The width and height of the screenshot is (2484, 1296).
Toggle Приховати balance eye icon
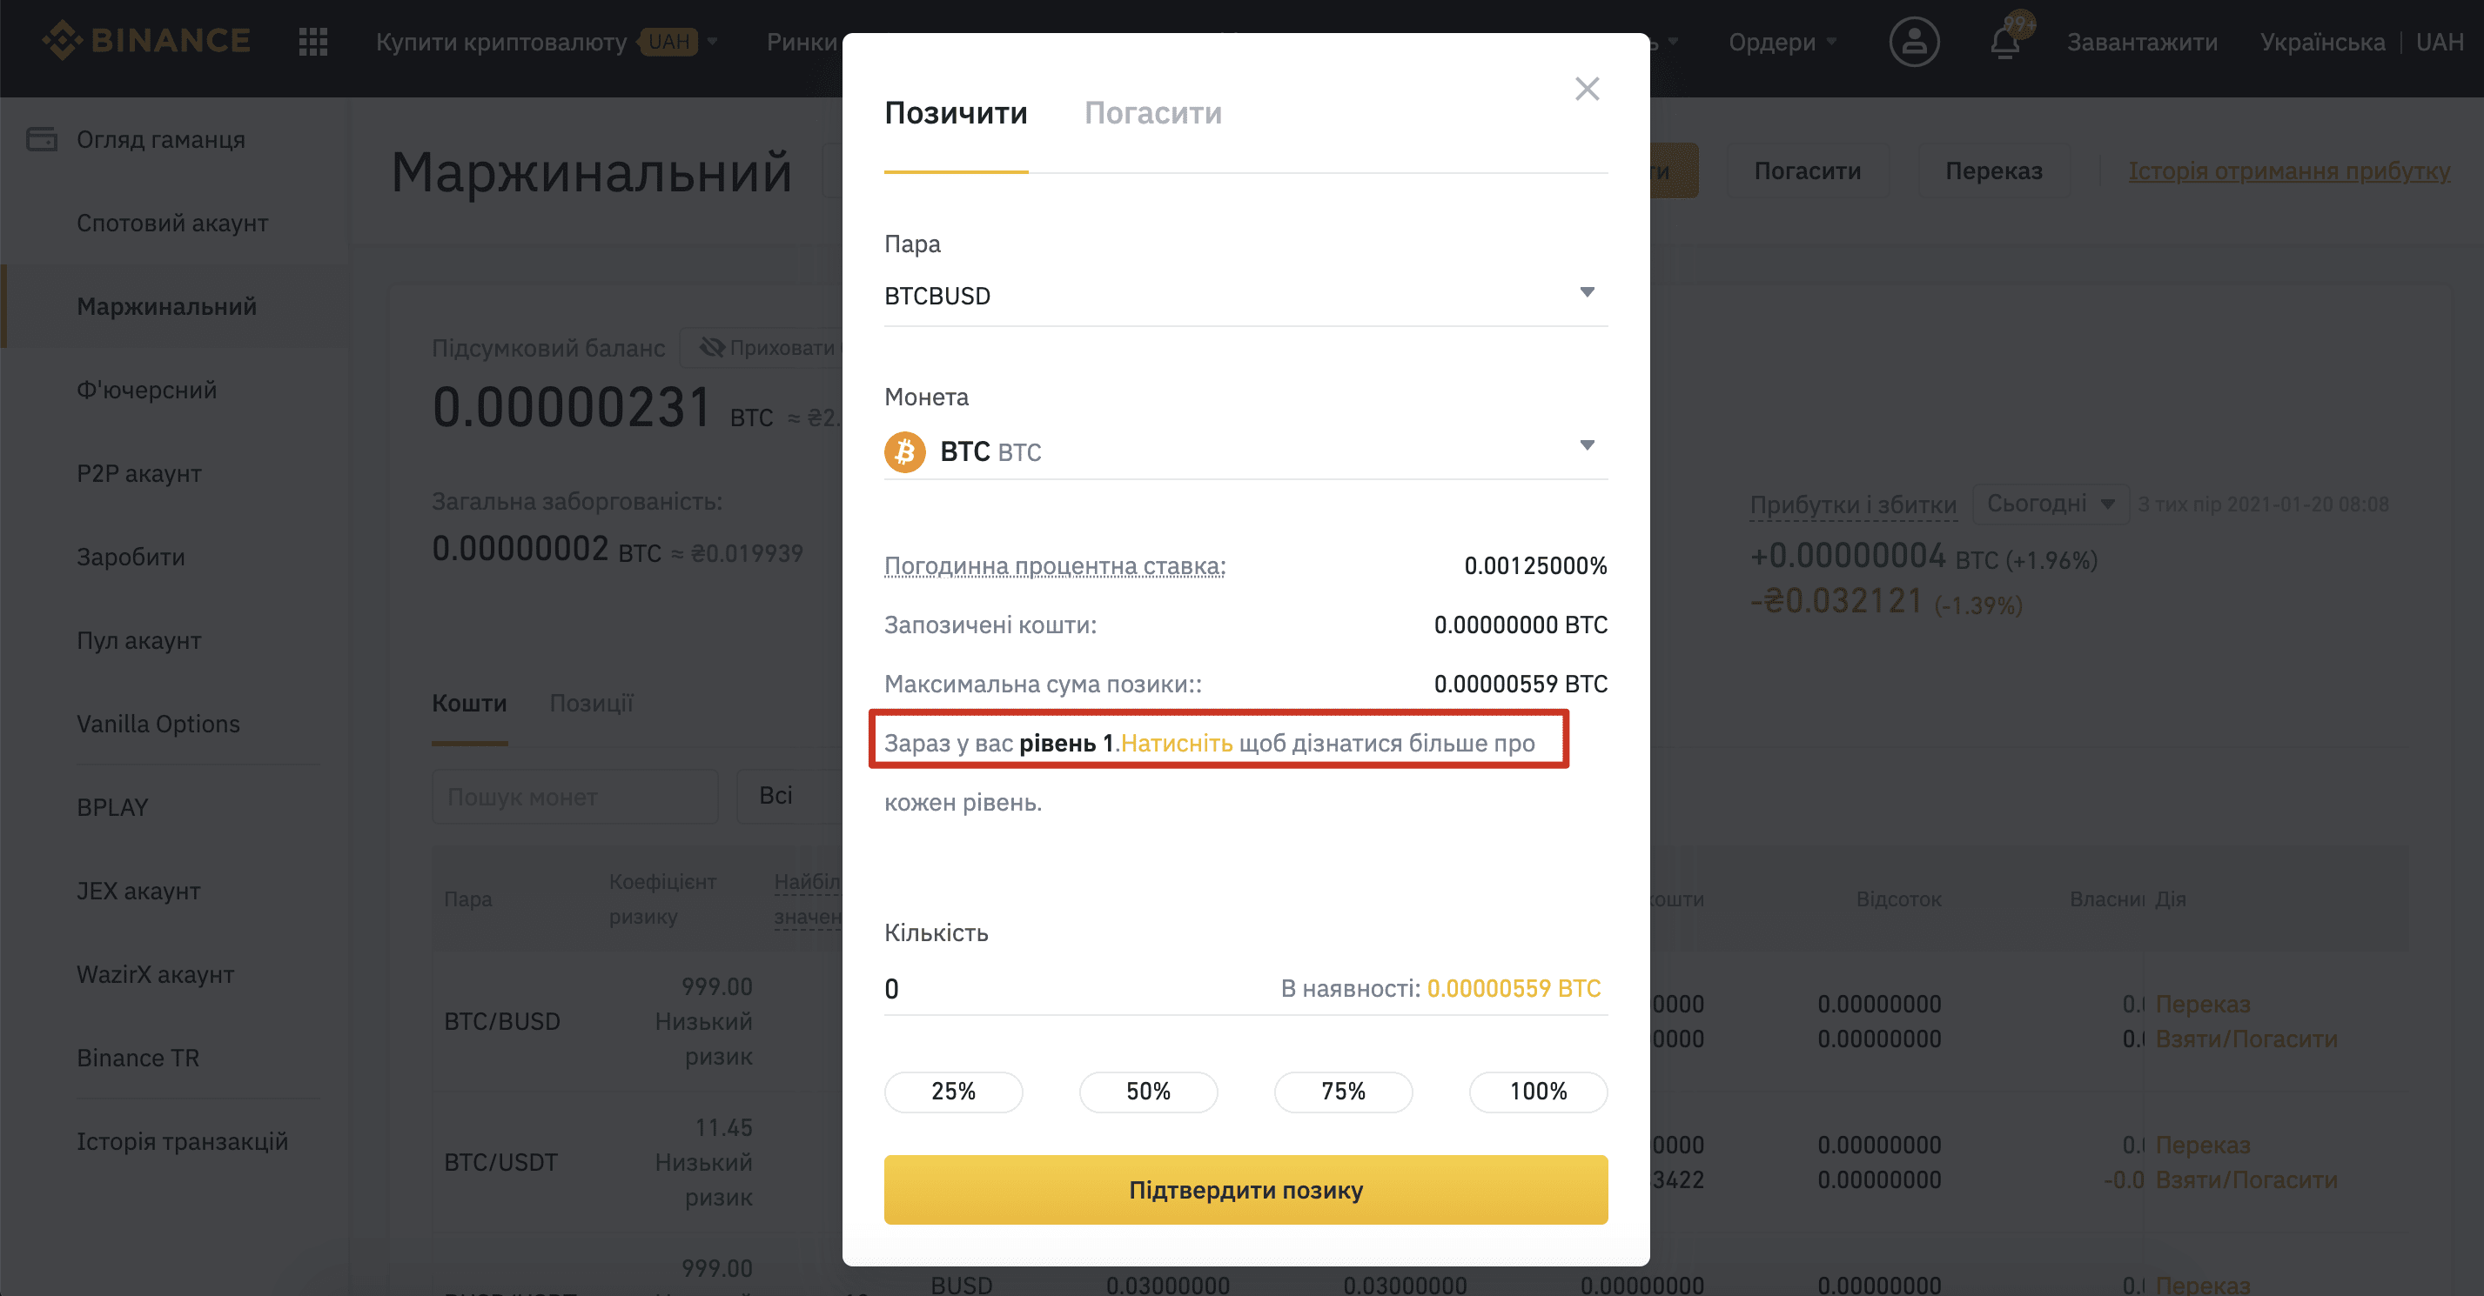click(x=713, y=348)
